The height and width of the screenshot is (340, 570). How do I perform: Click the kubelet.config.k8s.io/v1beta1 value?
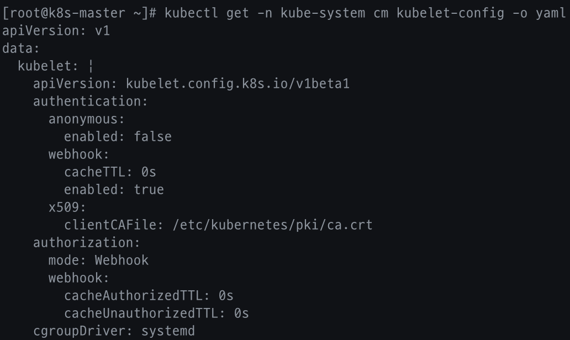point(237,84)
